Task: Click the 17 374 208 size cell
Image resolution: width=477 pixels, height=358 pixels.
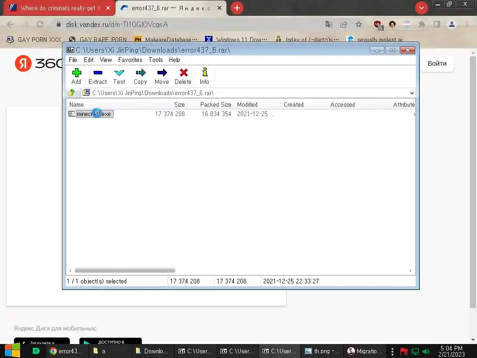Action: [170, 114]
